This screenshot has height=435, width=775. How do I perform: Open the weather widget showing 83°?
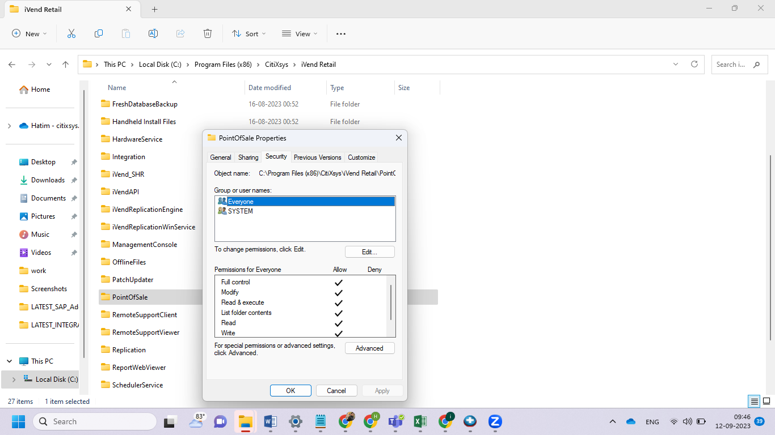pyautogui.click(x=196, y=421)
